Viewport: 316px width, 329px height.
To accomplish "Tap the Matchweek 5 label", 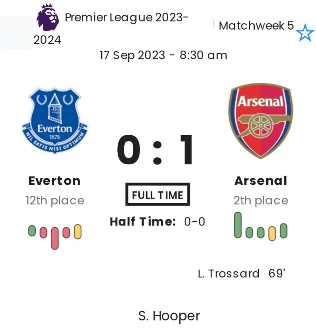I will 256,26.
